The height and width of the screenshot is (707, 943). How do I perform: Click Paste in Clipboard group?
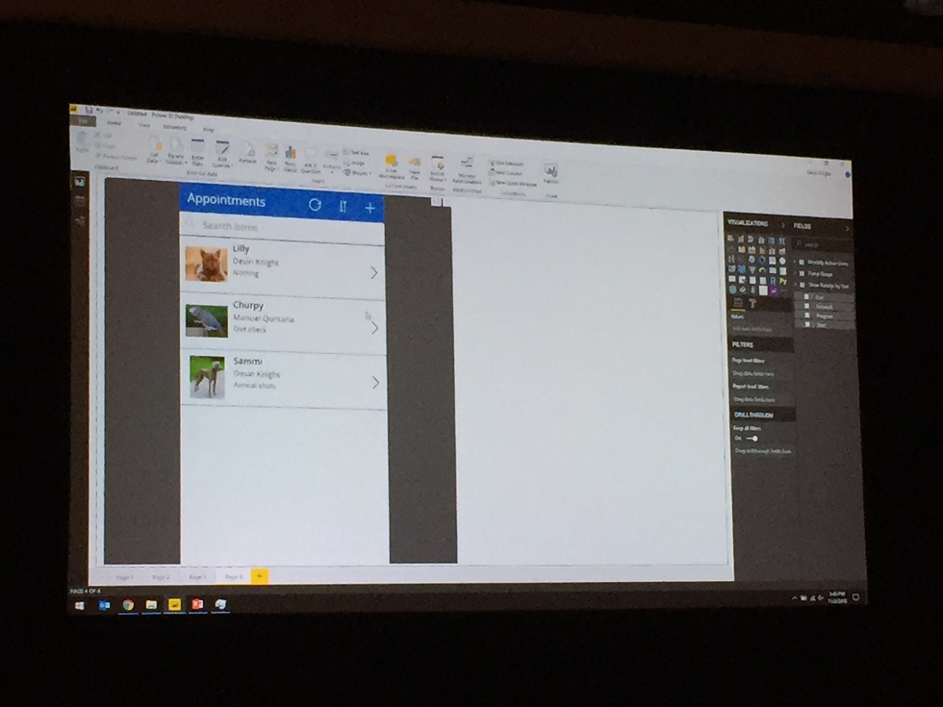[x=82, y=143]
